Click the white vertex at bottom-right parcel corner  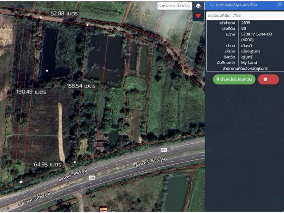[x=75, y=162]
